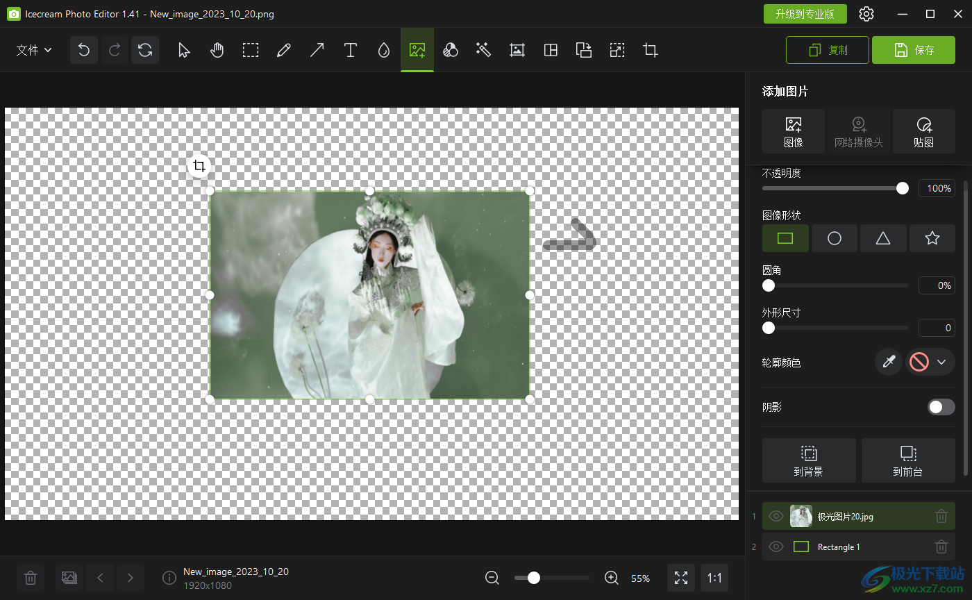Select the 极光图片20.jpg layer thumbnail
The height and width of the screenshot is (600, 972).
(x=801, y=516)
